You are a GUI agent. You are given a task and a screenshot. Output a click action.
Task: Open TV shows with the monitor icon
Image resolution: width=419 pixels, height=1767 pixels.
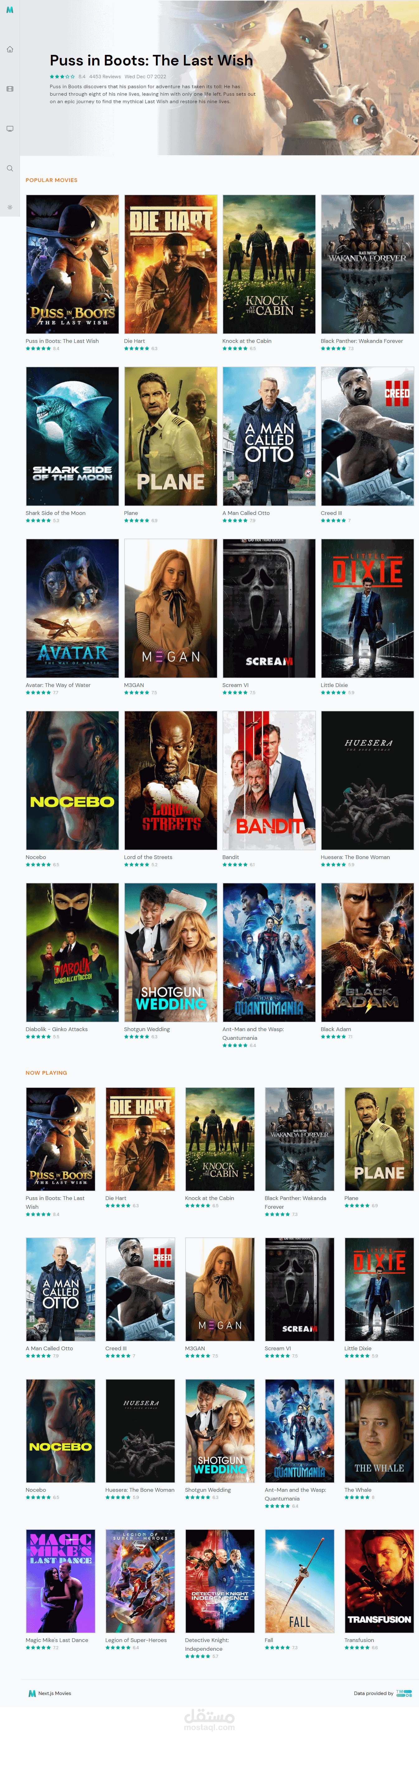(x=10, y=128)
